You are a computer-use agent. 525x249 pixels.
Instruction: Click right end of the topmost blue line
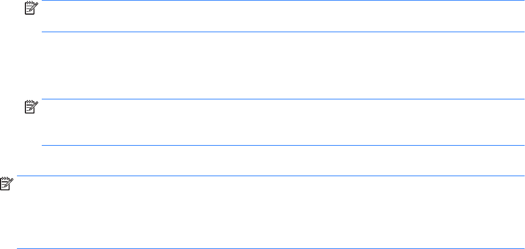(522, 1)
